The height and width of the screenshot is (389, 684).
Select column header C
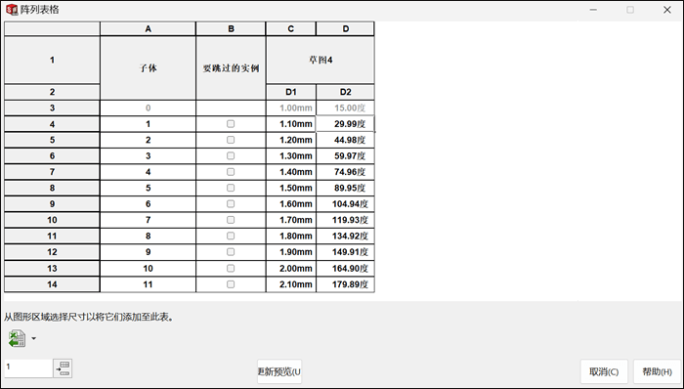[291, 28]
